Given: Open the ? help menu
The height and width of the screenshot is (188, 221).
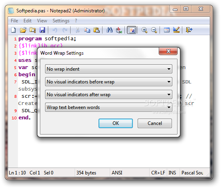Looking at the screenshot, I should tap(76, 21).
